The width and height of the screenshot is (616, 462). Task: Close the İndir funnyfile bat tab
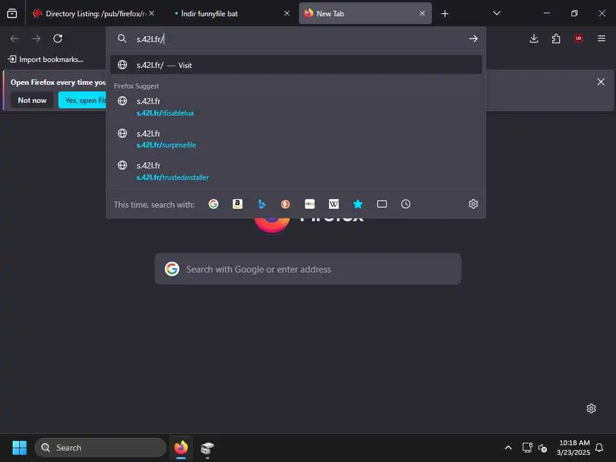287,14
